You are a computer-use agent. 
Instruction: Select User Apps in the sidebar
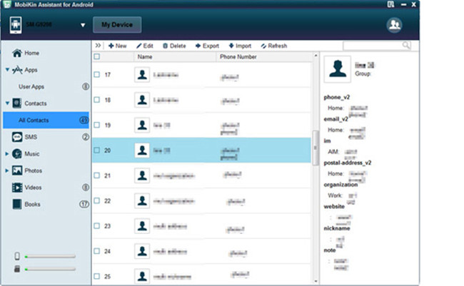31,87
